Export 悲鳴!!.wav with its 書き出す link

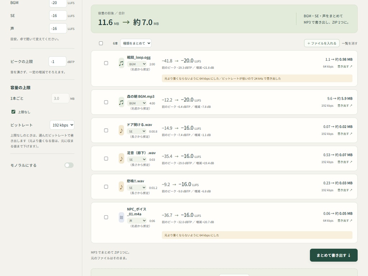[x=345, y=190]
